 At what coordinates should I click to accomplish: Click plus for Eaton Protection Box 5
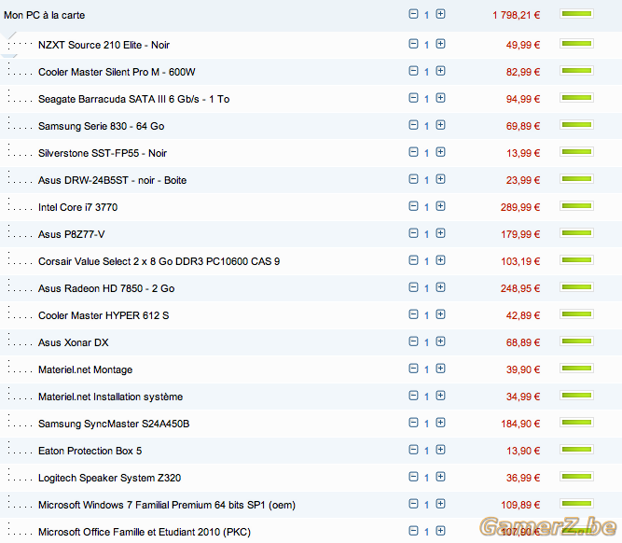click(x=440, y=450)
